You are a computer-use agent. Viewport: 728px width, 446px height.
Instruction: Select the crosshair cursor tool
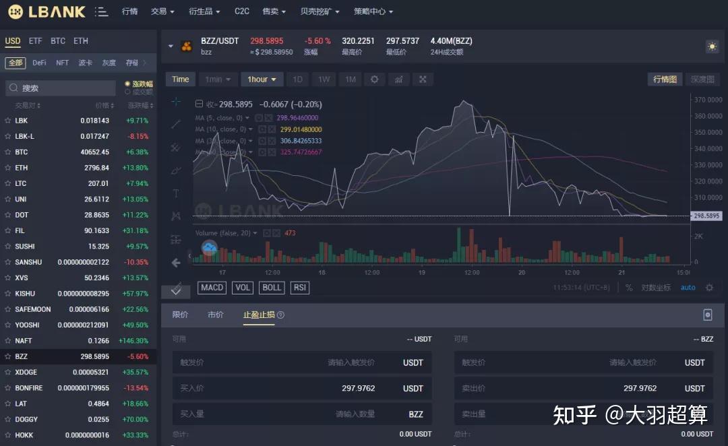pos(176,102)
